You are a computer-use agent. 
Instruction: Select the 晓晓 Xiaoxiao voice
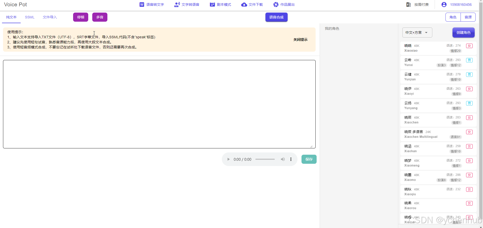click(x=438, y=48)
